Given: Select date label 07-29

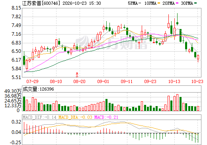Looking at the screenshot, I should click(32, 81).
